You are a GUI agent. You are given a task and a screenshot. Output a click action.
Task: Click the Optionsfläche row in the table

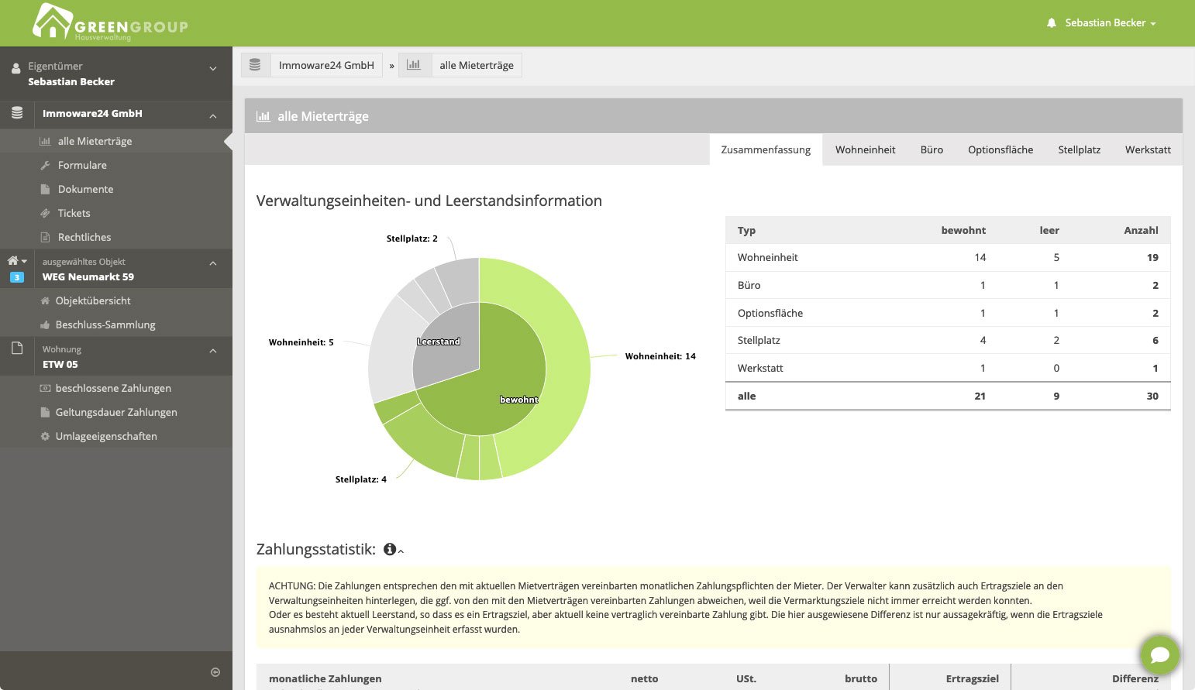(x=948, y=313)
